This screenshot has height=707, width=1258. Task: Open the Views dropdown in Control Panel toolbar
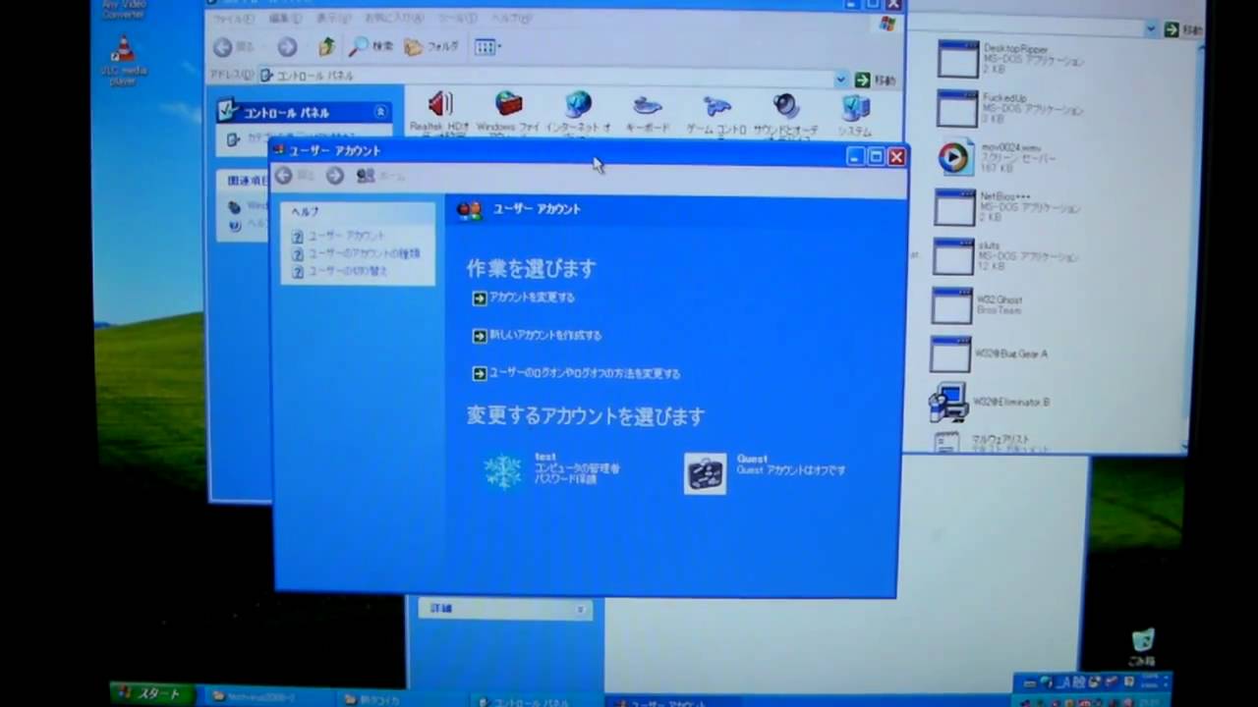(x=488, y=46)
